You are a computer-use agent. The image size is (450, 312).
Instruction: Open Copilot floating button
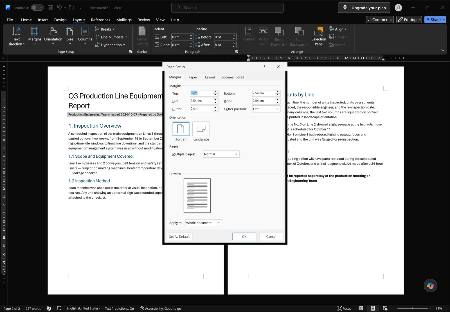point(430,286)
